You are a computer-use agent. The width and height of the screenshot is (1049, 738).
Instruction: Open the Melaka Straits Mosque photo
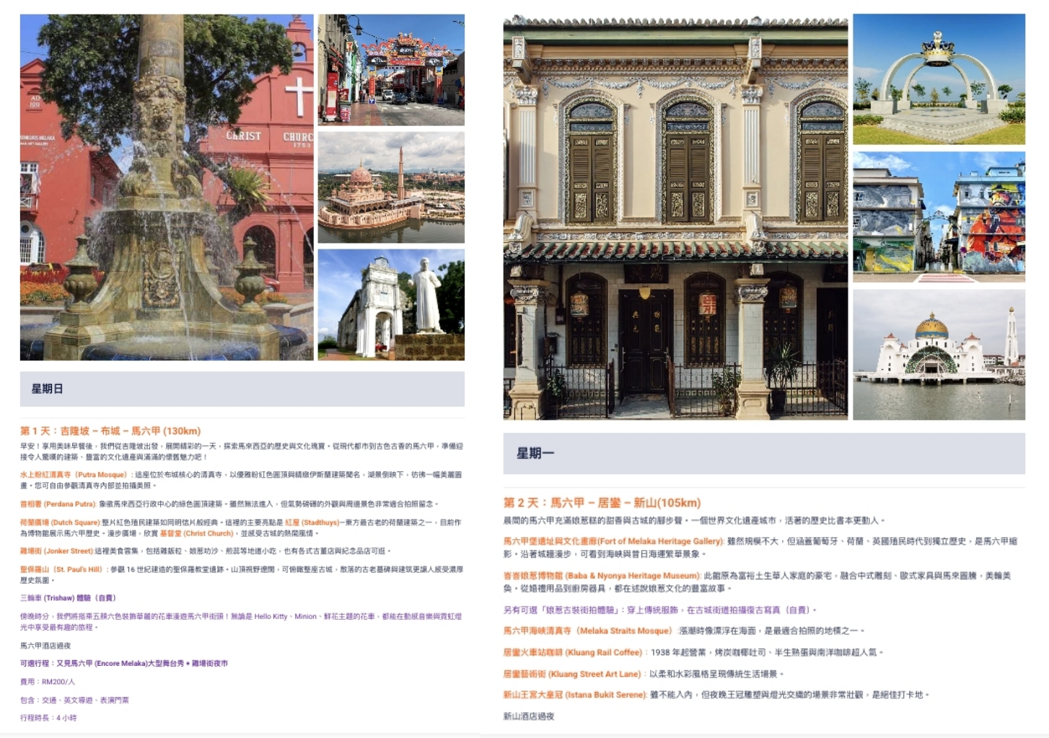(939, 355)
